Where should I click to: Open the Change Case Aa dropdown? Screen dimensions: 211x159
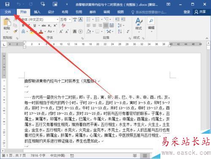coord(51,32)
